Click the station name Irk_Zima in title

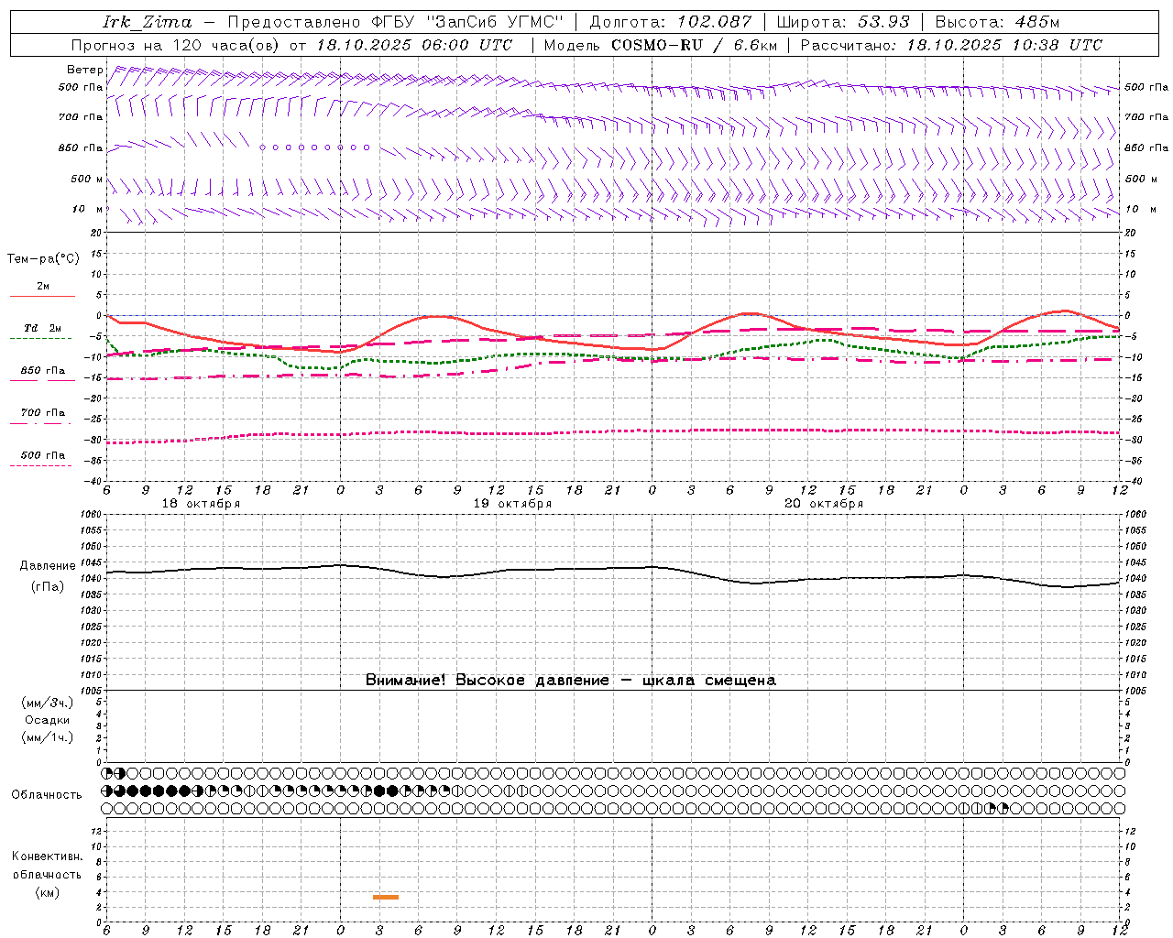tap(148, 21)
